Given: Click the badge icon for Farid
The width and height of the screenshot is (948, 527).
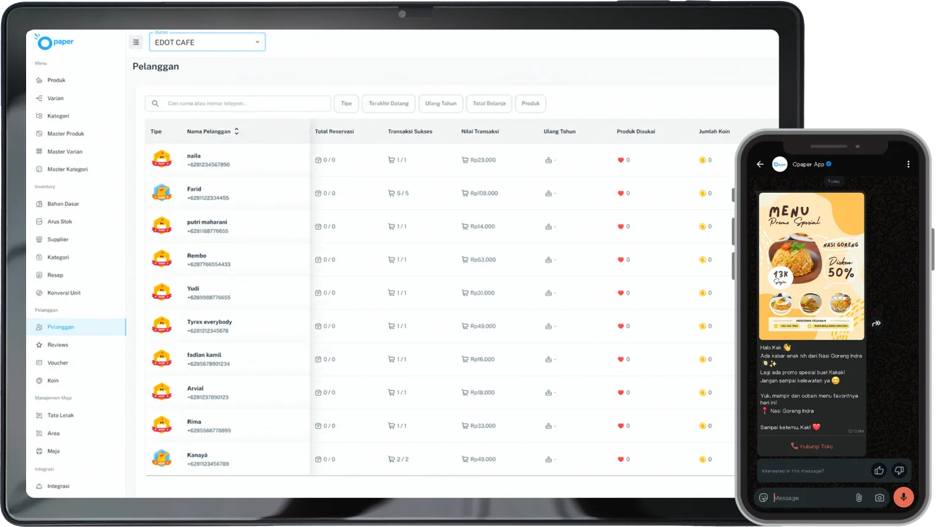Looking at the screenshot, I should coord(162,192).
